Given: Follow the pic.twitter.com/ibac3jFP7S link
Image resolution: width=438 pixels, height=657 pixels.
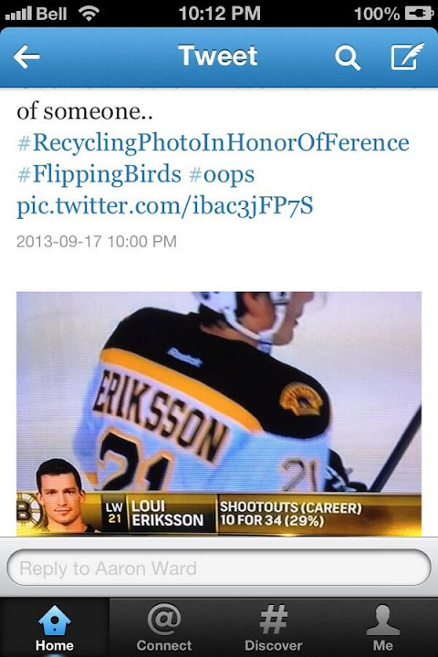Looking at the screenshot, I should [165, 206].
